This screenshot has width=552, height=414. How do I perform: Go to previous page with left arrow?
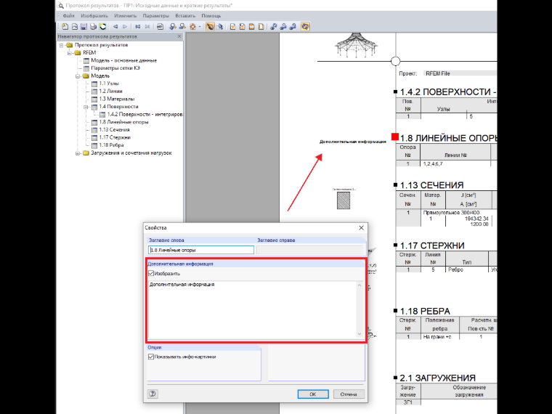coord(115,26)
